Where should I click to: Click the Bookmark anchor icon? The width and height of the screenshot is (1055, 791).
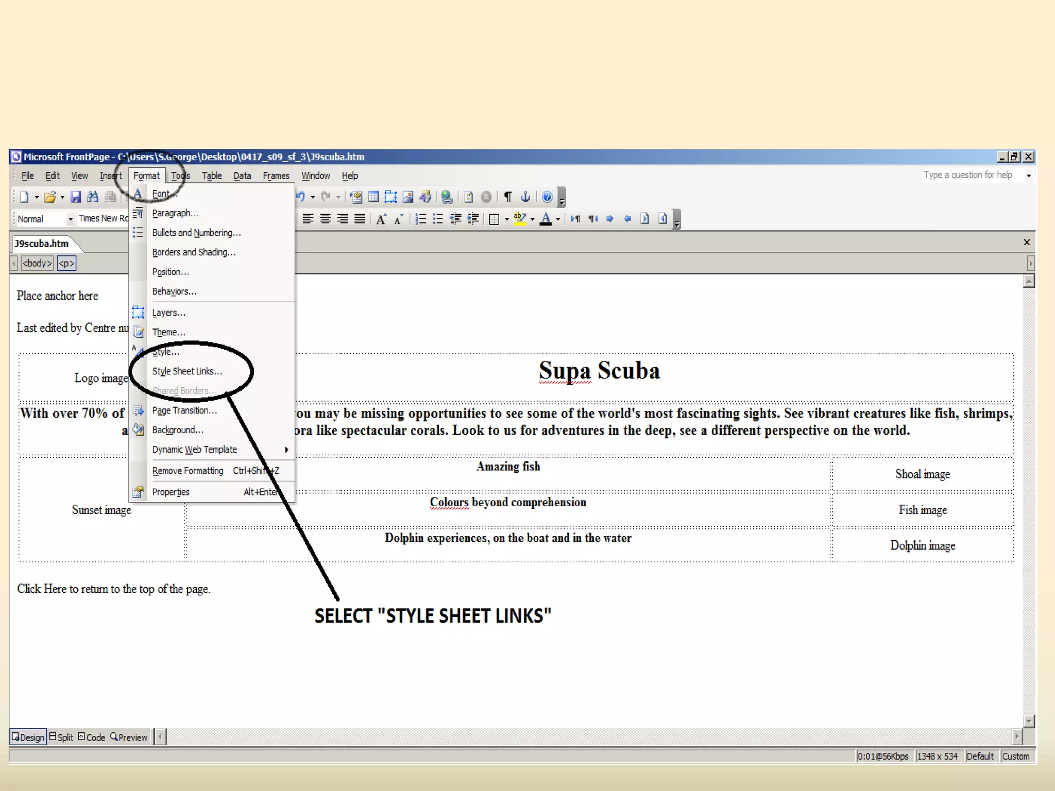(x=525, y=197)
